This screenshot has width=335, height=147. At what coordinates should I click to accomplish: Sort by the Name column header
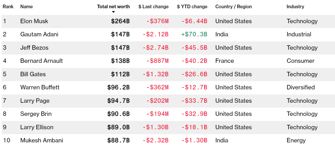(x=26, y=7)
